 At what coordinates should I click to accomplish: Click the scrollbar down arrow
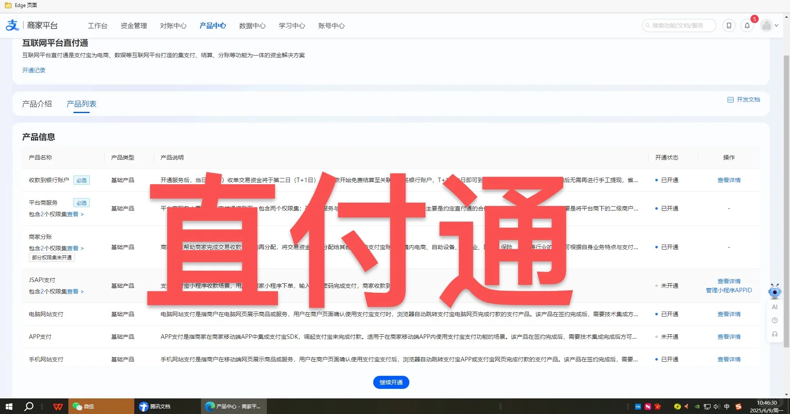tap(786, 395)
